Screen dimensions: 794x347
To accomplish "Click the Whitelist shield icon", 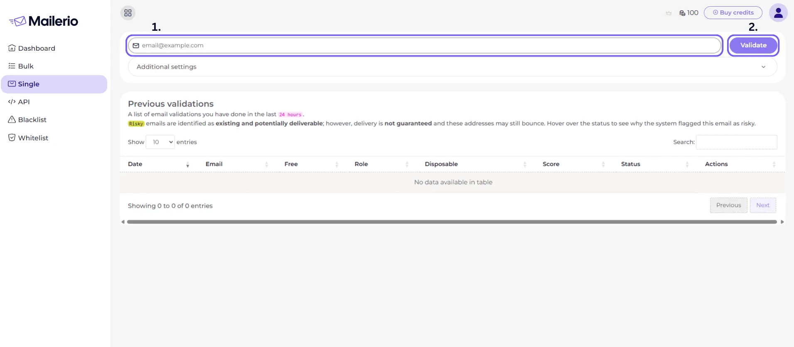I will point(12,138).
